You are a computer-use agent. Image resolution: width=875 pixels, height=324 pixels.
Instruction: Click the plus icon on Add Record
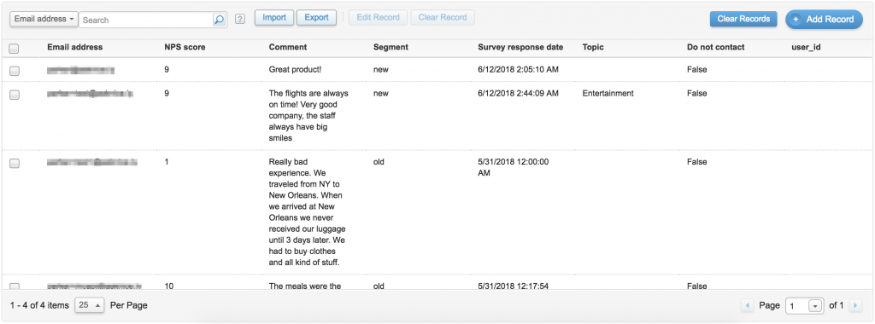(796, 20)
